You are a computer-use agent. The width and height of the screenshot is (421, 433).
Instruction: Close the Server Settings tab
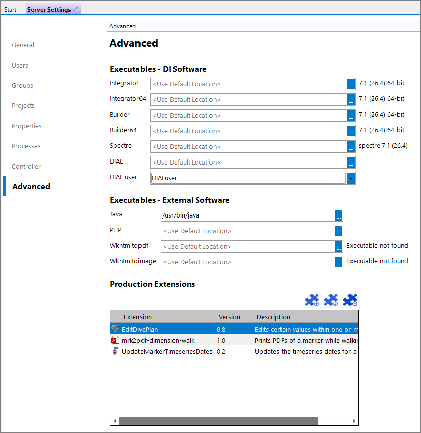point(75,9)
